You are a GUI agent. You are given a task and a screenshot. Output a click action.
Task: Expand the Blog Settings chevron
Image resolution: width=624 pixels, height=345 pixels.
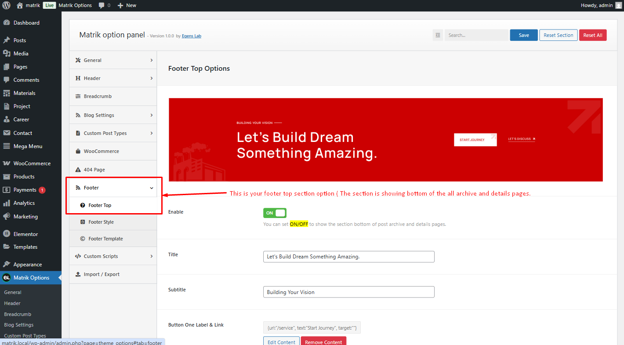(152, 115)
